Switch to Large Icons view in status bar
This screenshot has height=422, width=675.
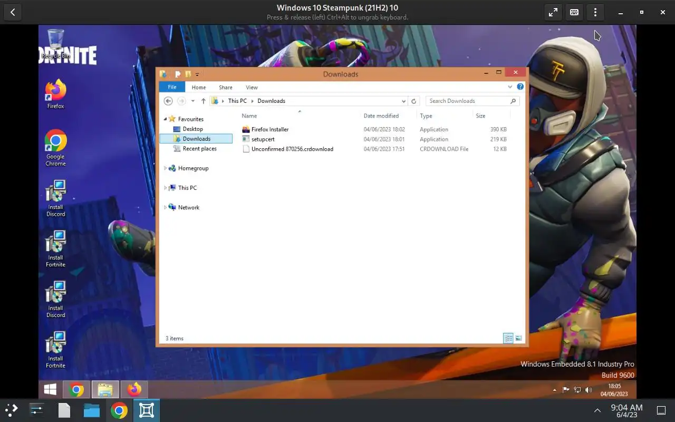click(x=518, y=338)
